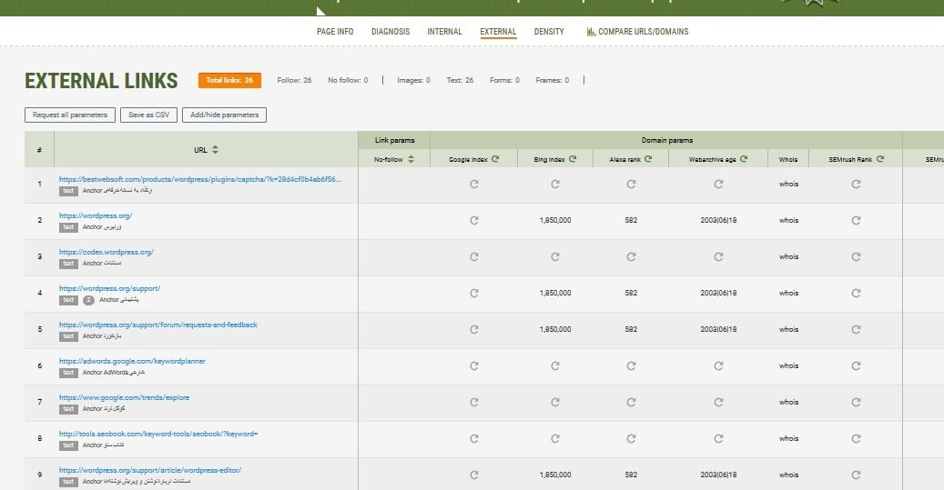The width and height of the screenshot is (944, 490).
Task: Click the Total links: 26 badge
Action: (229, 80)
